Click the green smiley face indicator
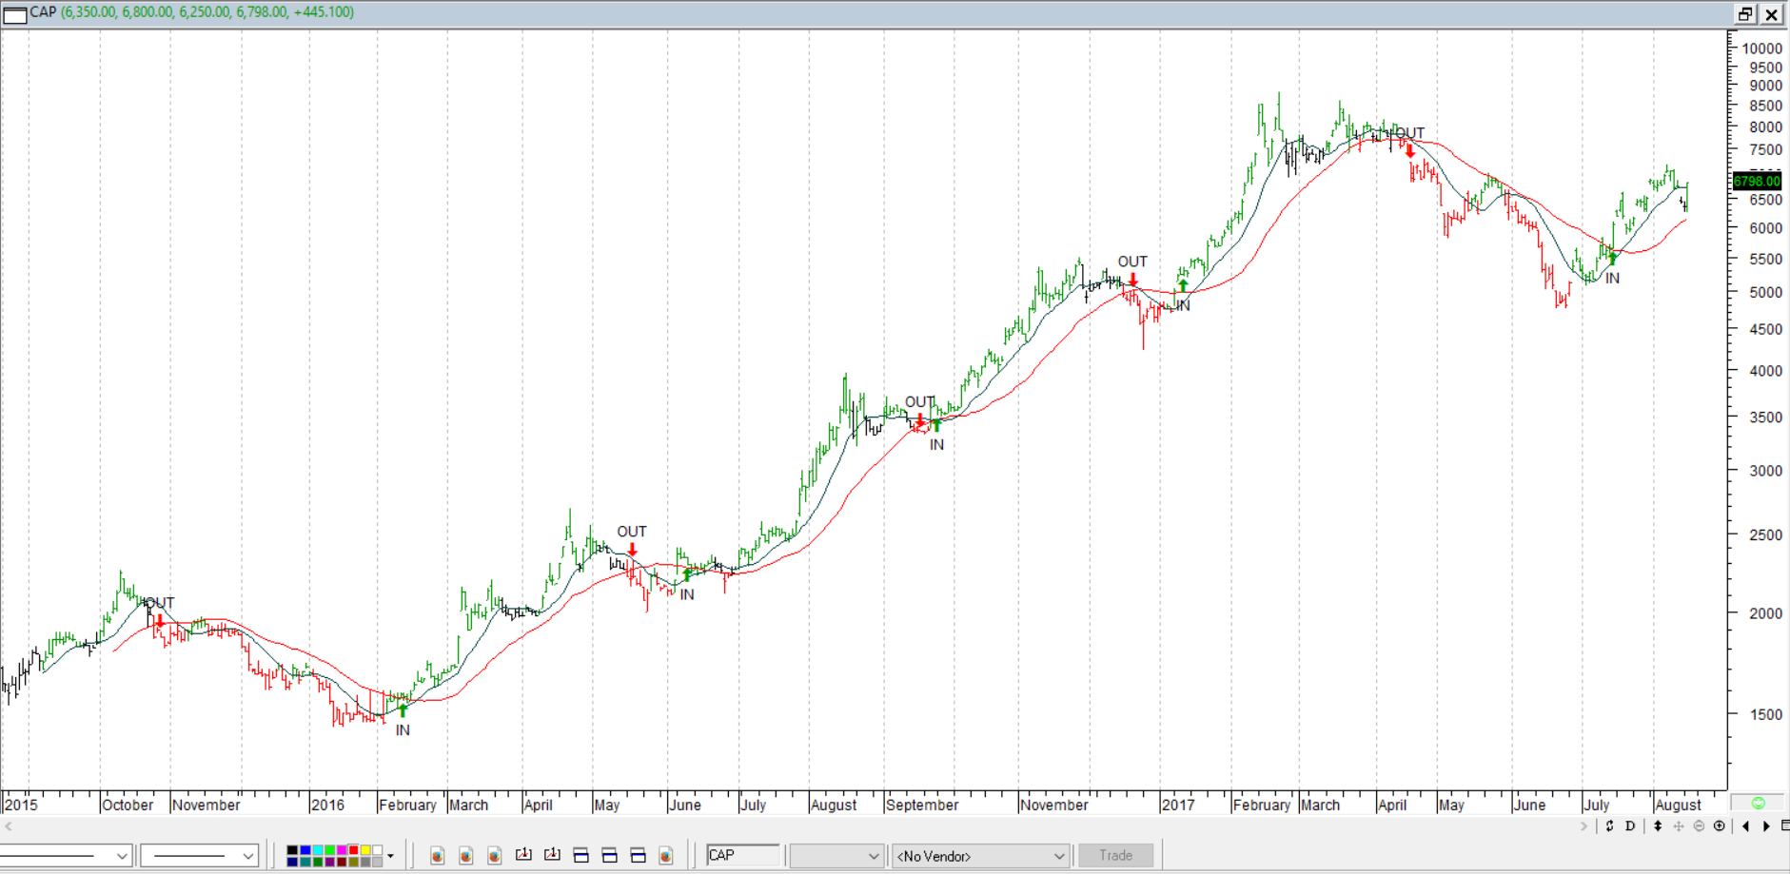 click(x=1758, y=804)
